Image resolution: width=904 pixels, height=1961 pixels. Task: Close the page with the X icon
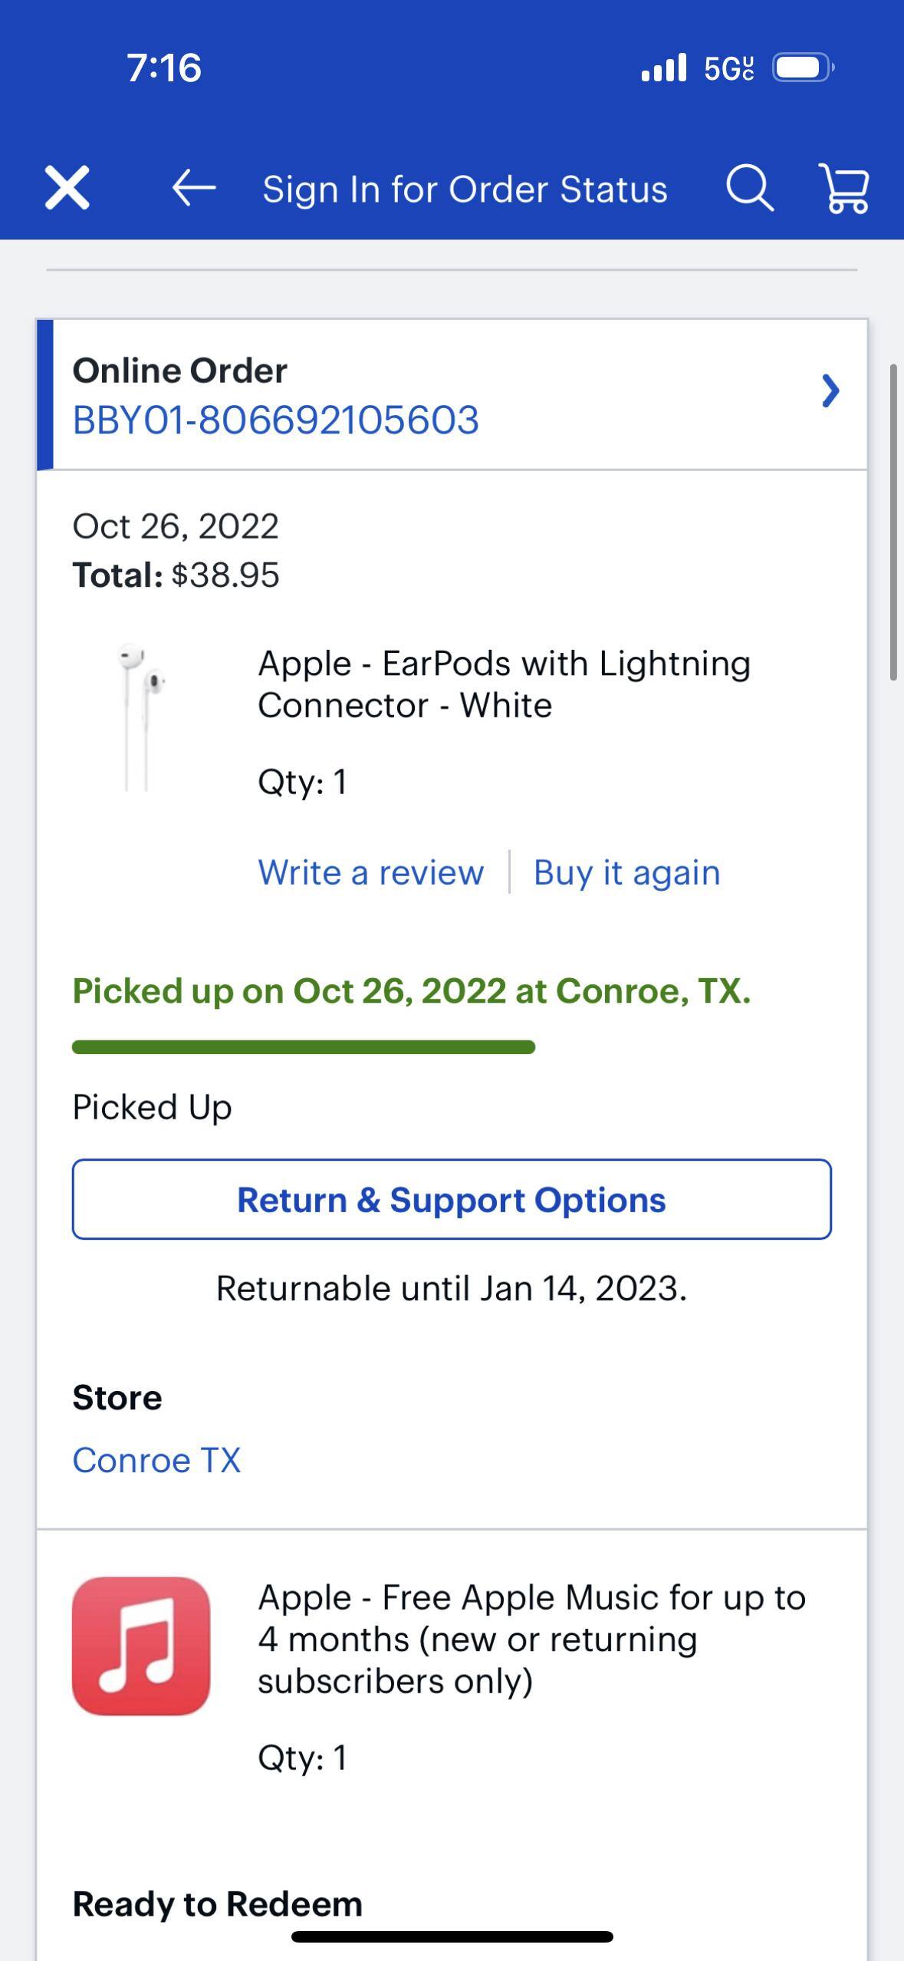(67, 188)
